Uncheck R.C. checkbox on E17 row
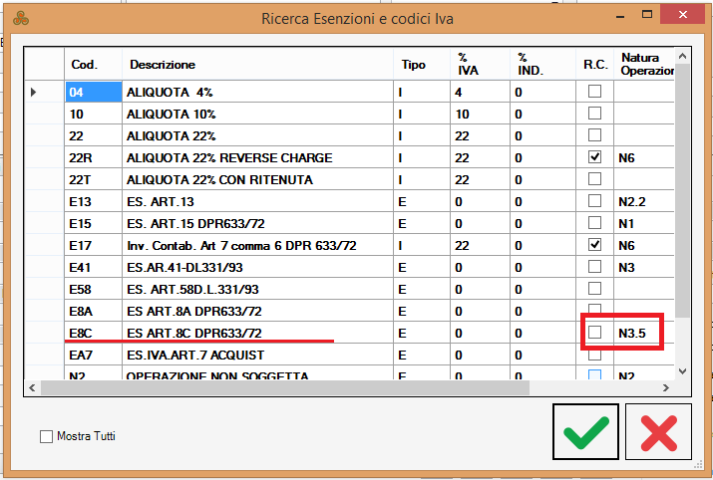Viewport: 713px width, 480px height. click(x=595, y=245)
